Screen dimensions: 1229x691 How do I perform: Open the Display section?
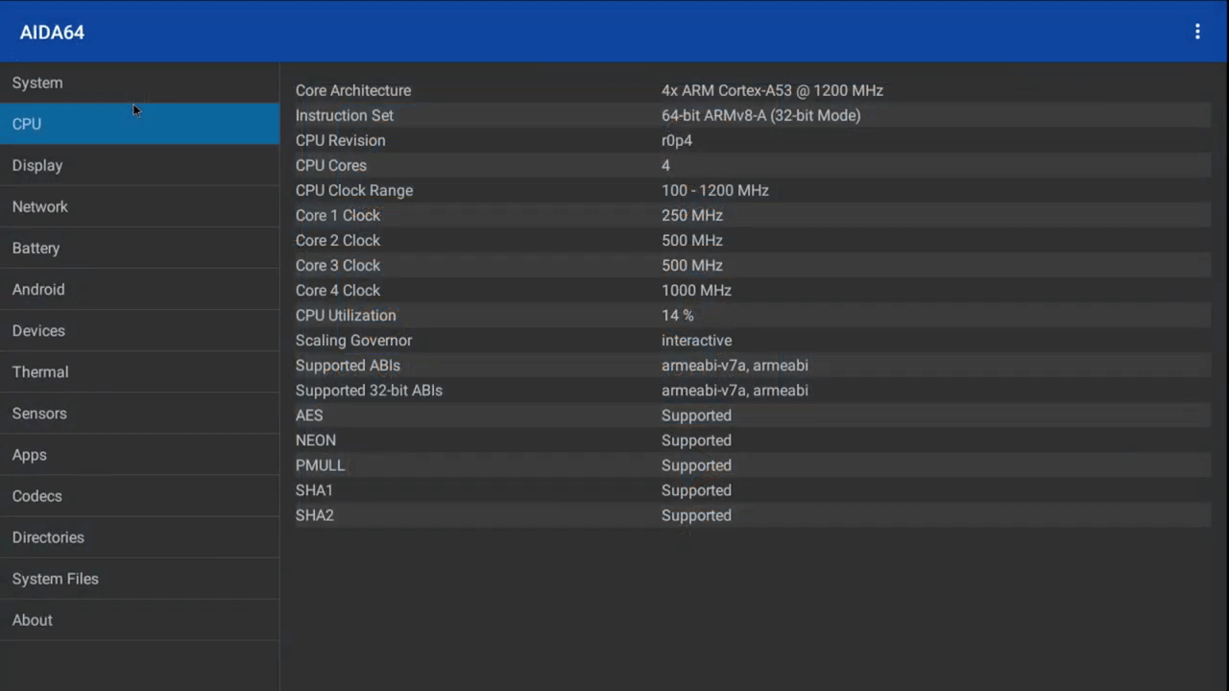point(139,165)
